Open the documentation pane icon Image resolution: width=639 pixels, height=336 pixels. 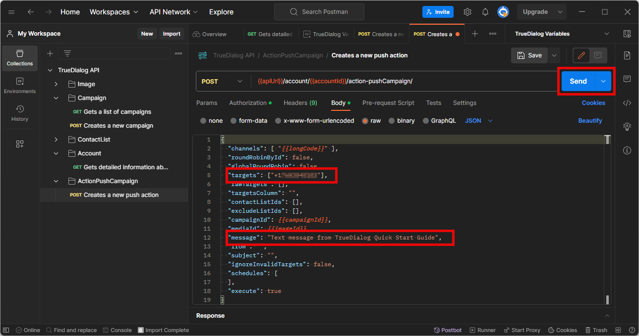pos(627,55)
